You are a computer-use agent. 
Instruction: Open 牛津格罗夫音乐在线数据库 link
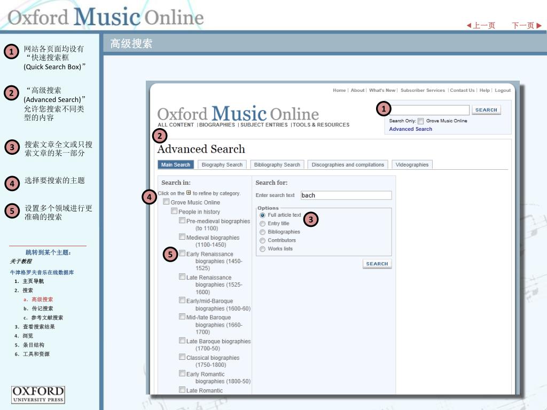[42, 273]
